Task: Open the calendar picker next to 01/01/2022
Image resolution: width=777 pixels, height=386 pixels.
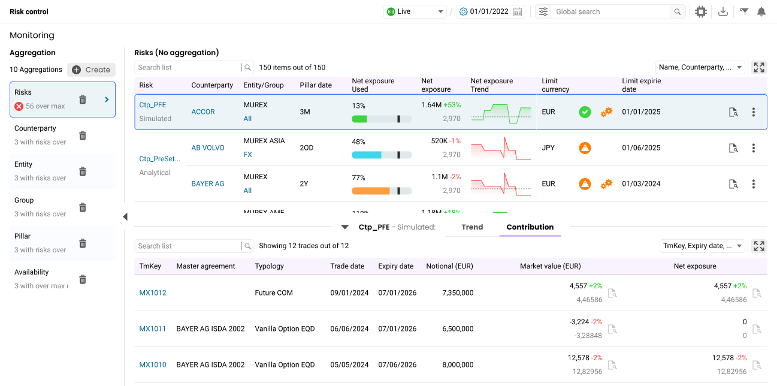Action: pyautogui.click(x=518, y=11)
